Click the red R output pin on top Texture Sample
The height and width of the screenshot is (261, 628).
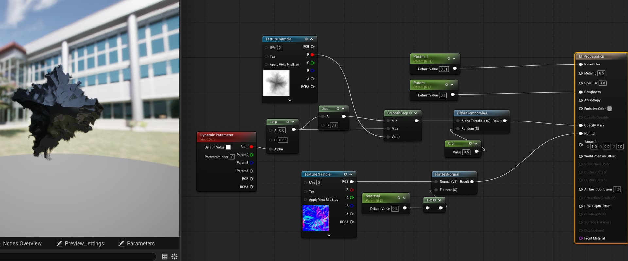[312, 55]
